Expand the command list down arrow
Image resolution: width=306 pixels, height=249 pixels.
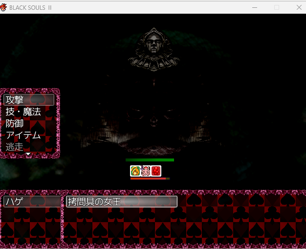point(28,154)
